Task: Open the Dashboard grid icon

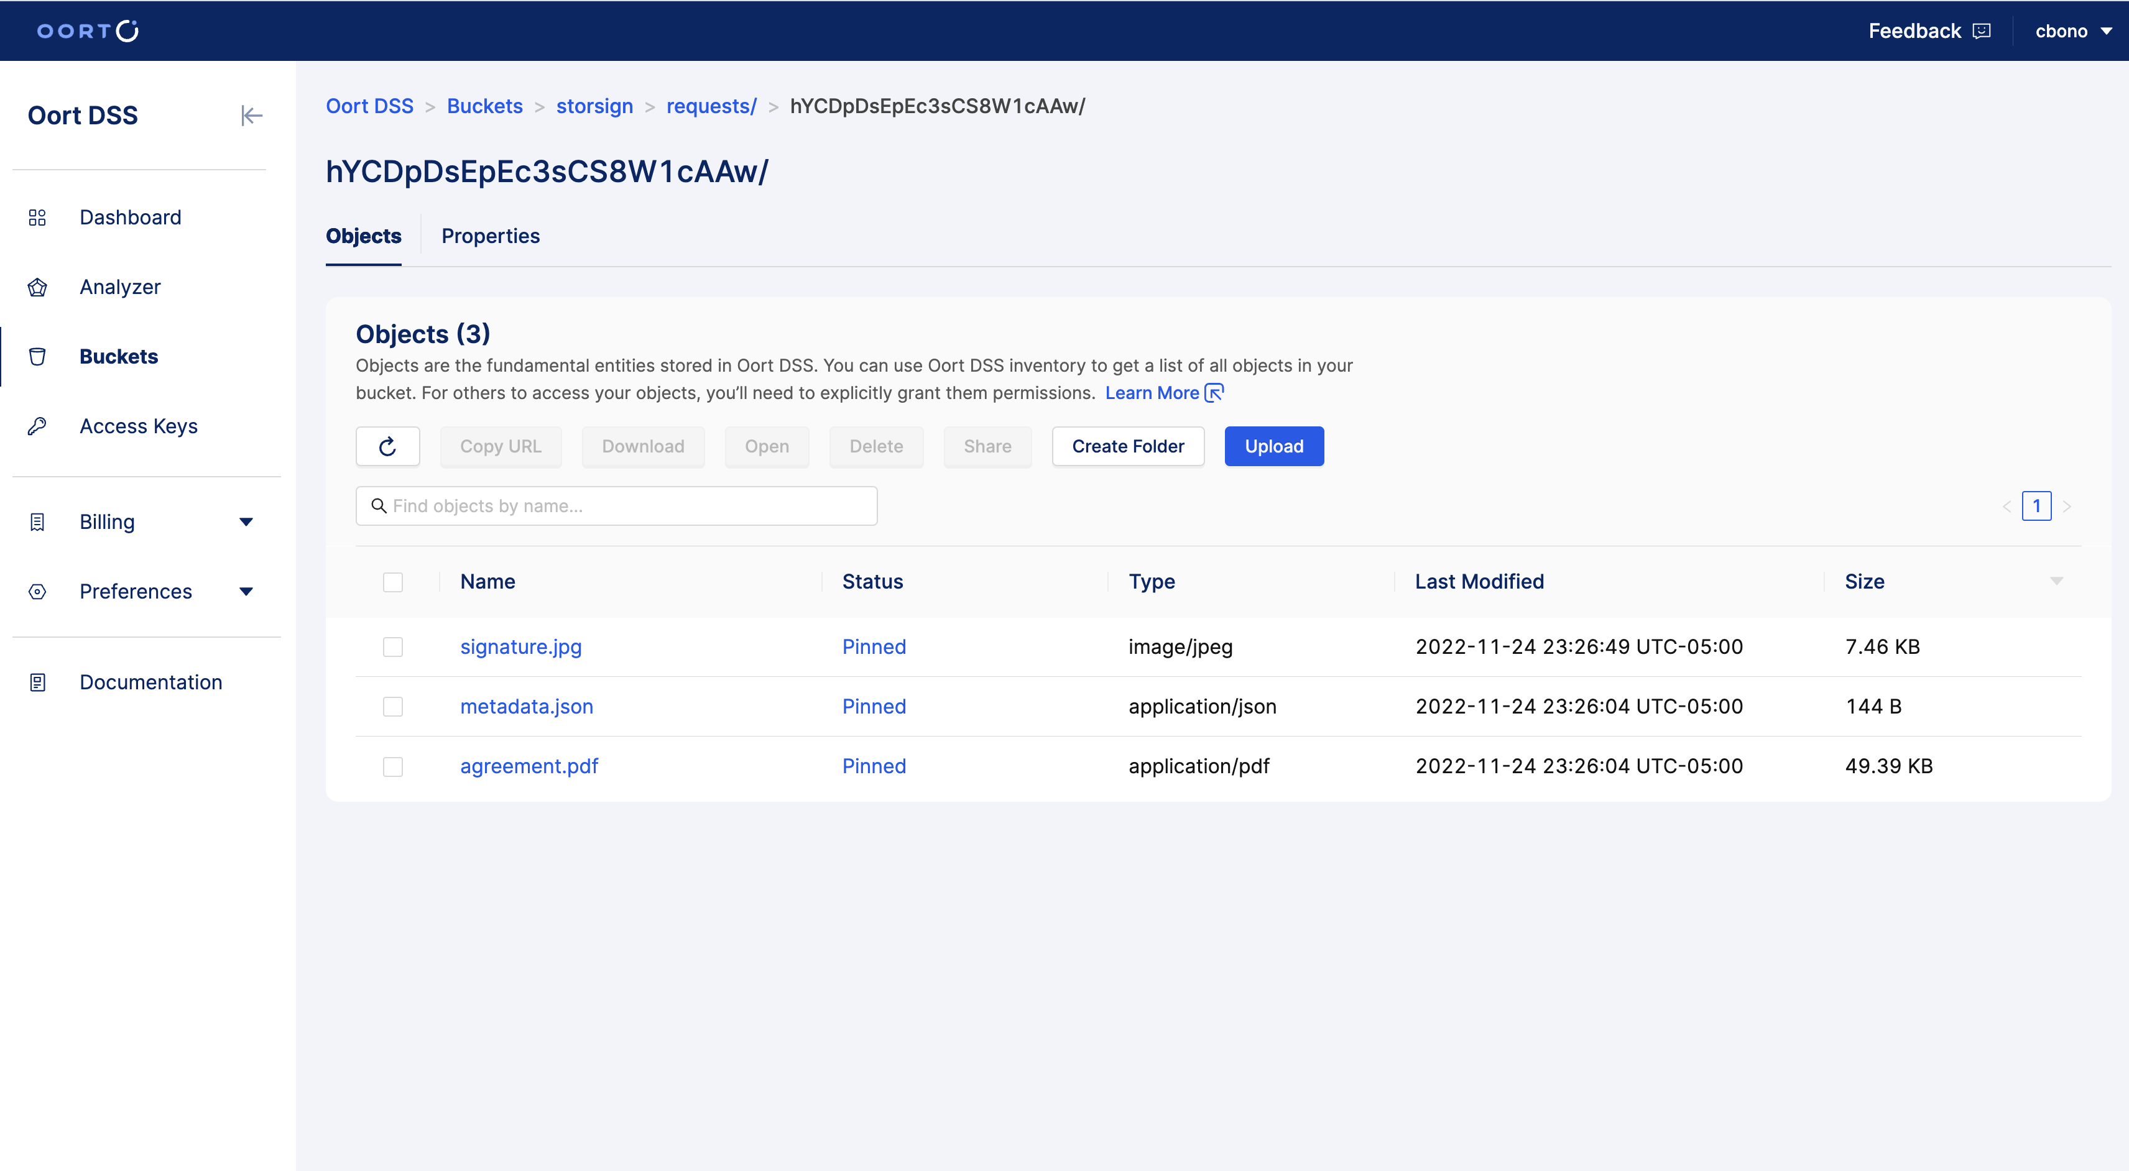Action: pyautogui.click(x=37, y=218)
